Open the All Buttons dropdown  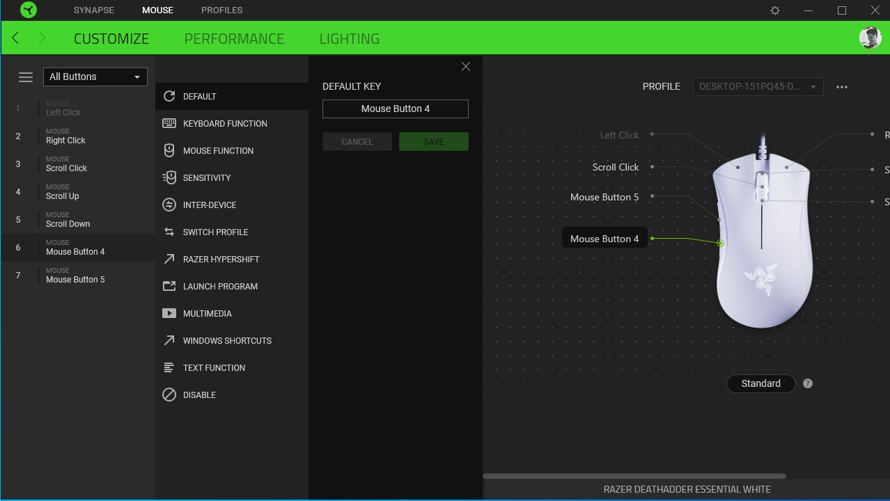pos(95,77)
